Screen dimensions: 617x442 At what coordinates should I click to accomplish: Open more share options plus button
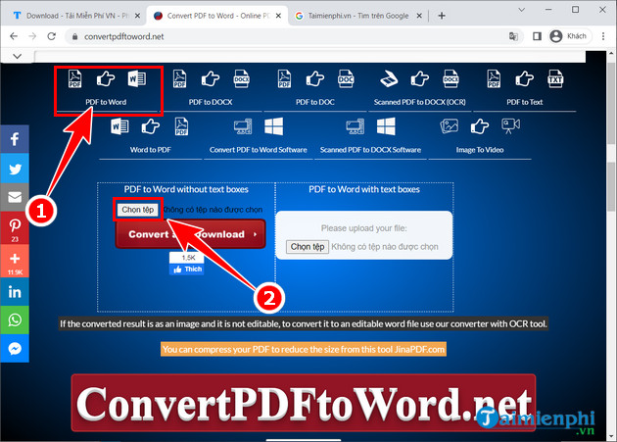[15, 261]
